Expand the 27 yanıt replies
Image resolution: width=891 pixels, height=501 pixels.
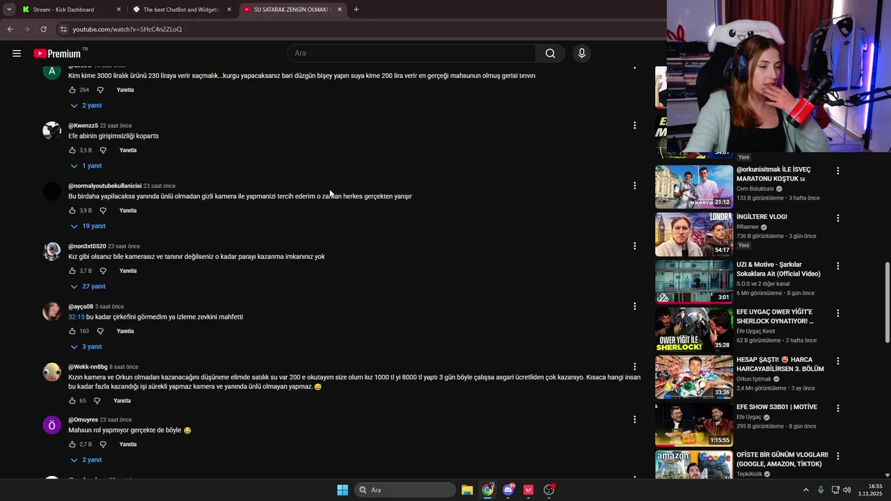[x=88, y=287]
